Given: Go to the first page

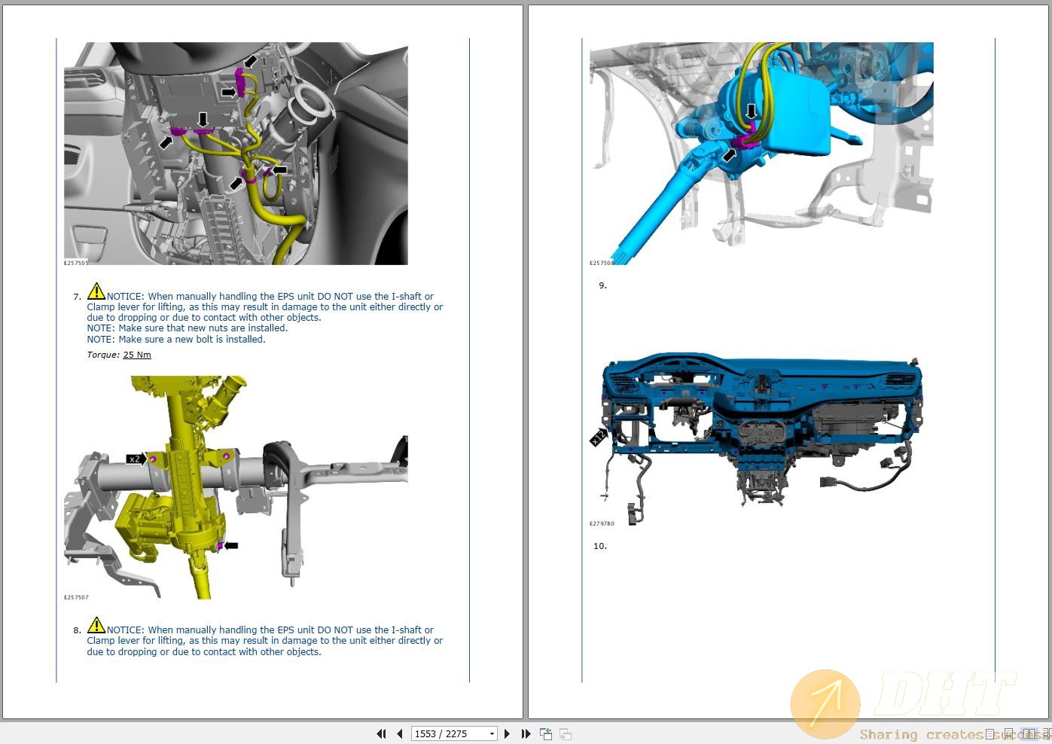Looking at the screenshot, I should click(381, 733).
